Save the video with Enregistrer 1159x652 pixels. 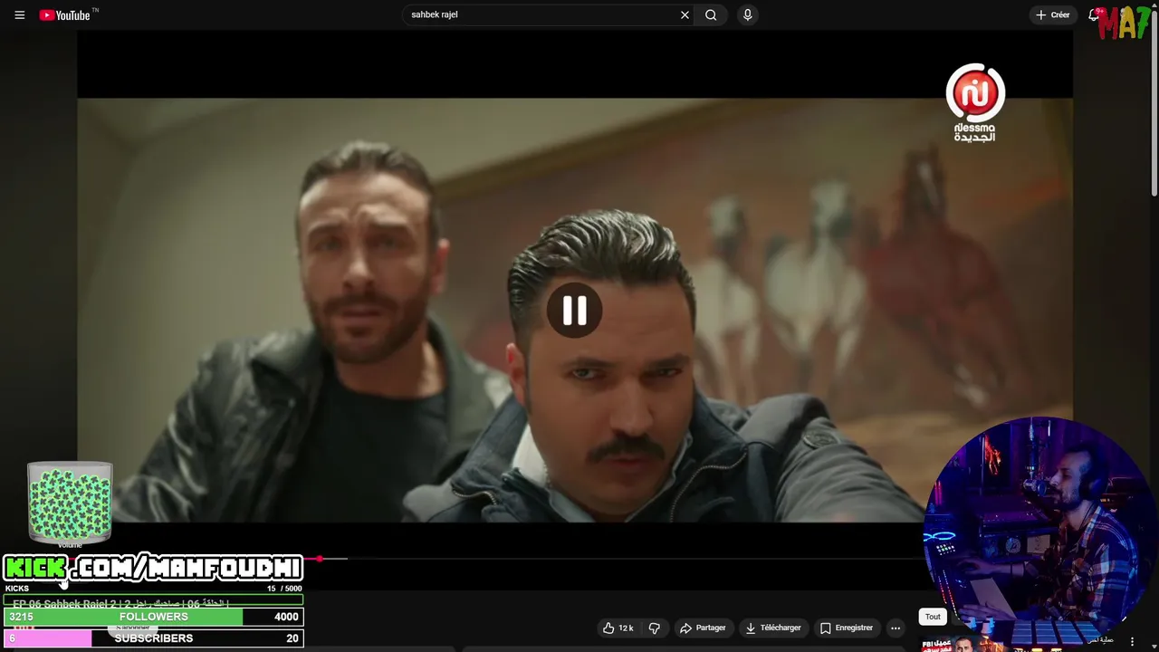click(x=846, y=628)
